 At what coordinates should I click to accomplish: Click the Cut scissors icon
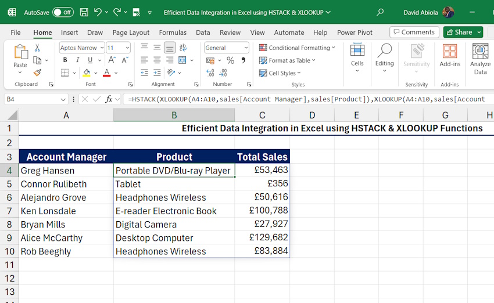pyautogui.click(x=37, y=48)
